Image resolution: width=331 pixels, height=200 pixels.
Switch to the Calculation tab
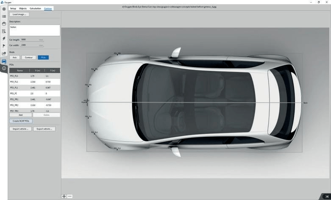35,8
